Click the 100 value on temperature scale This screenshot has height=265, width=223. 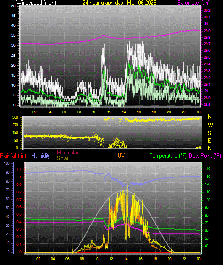pyautogui.click(x=207, y=200)
